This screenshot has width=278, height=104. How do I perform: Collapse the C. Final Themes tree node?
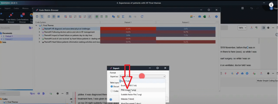[x=37, y=25]
